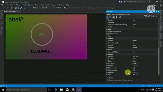This screenshot has height=92, width=163.
Task: Click the Find in Files toolbar icon
Action: pos(64,8)
